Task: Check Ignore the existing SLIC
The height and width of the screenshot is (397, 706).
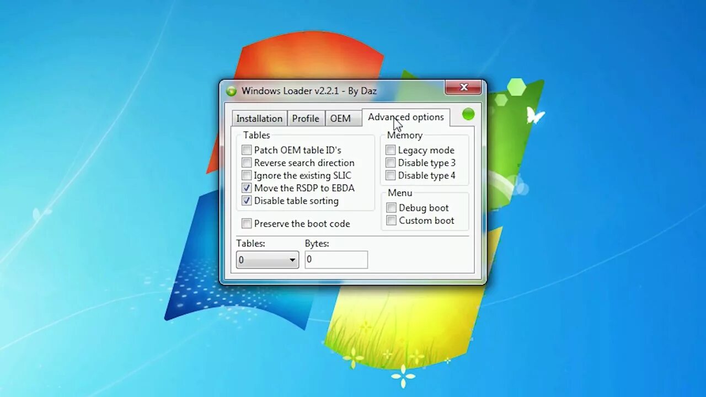Action: point(247,175)
